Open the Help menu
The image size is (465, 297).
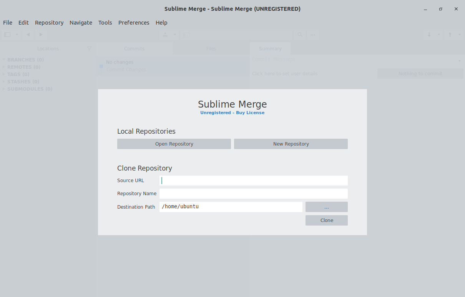(161, 23)
